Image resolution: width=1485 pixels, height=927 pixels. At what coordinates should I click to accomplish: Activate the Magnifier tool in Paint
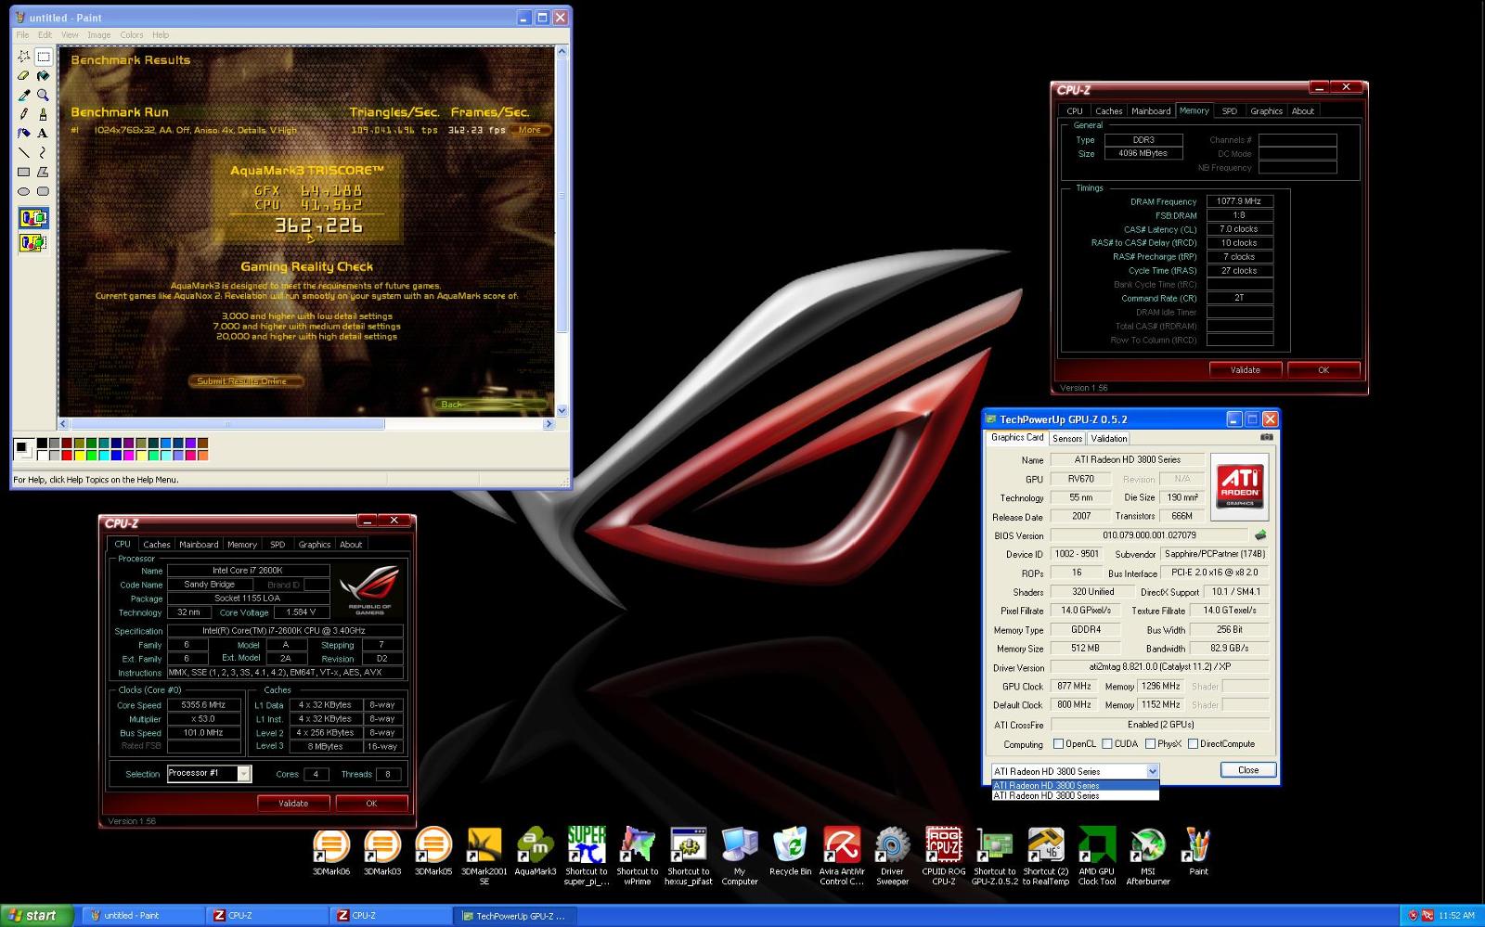tap(43, 95)
